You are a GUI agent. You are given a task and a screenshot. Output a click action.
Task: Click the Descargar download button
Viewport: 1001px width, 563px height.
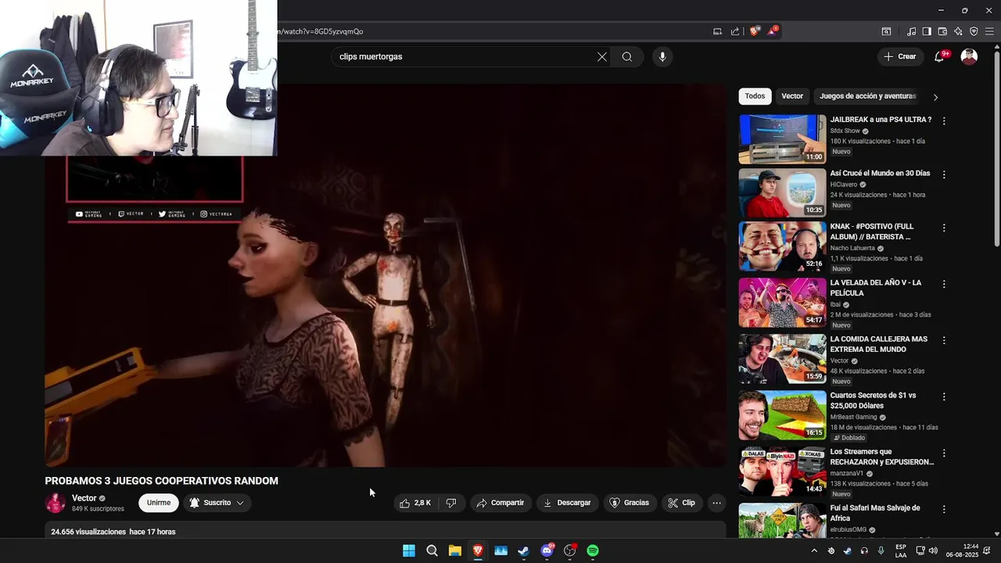click(567, 503)
